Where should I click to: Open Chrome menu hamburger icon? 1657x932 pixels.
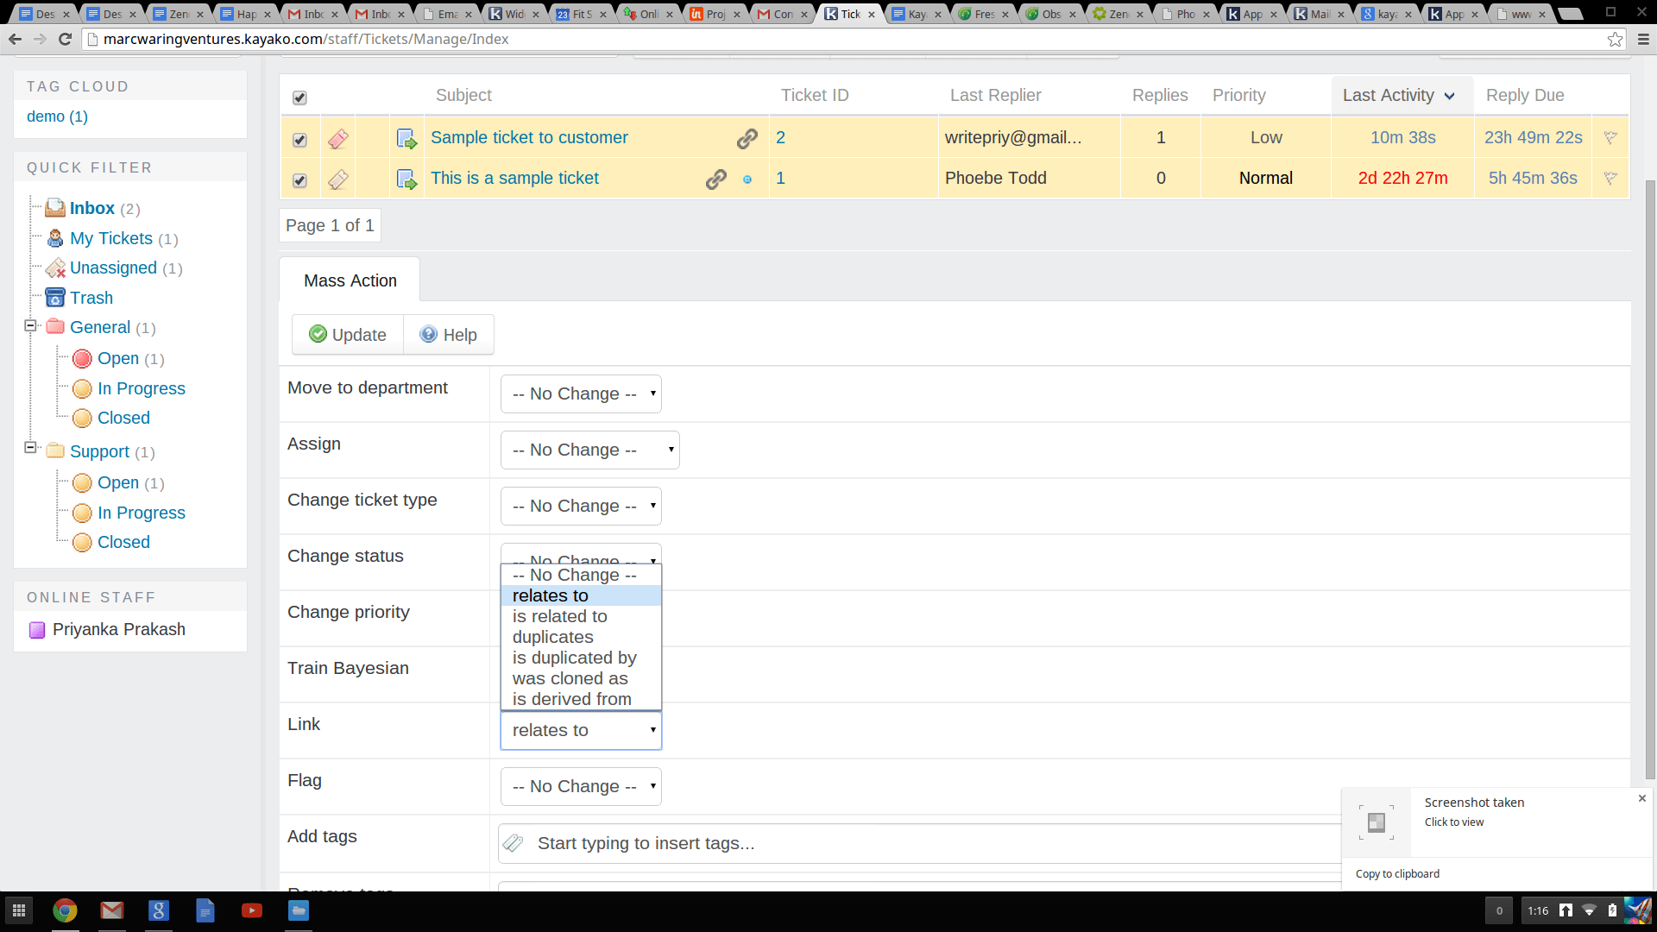tap(1643, 39)
